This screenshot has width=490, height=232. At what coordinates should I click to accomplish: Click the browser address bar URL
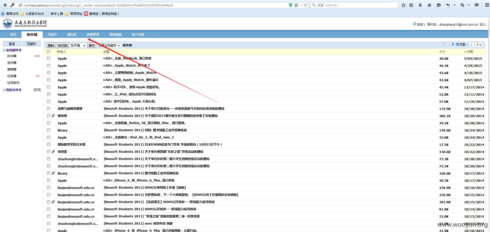(x=98, y=5)
